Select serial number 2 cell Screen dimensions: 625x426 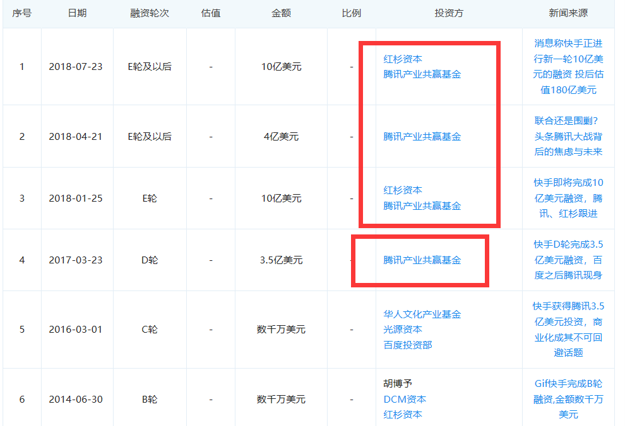[22, 136]
